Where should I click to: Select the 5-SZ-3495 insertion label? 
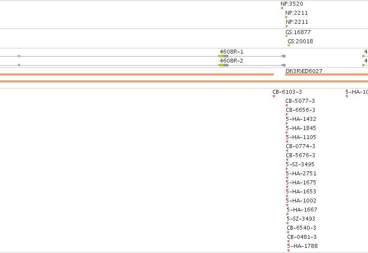tap(300, 164)
